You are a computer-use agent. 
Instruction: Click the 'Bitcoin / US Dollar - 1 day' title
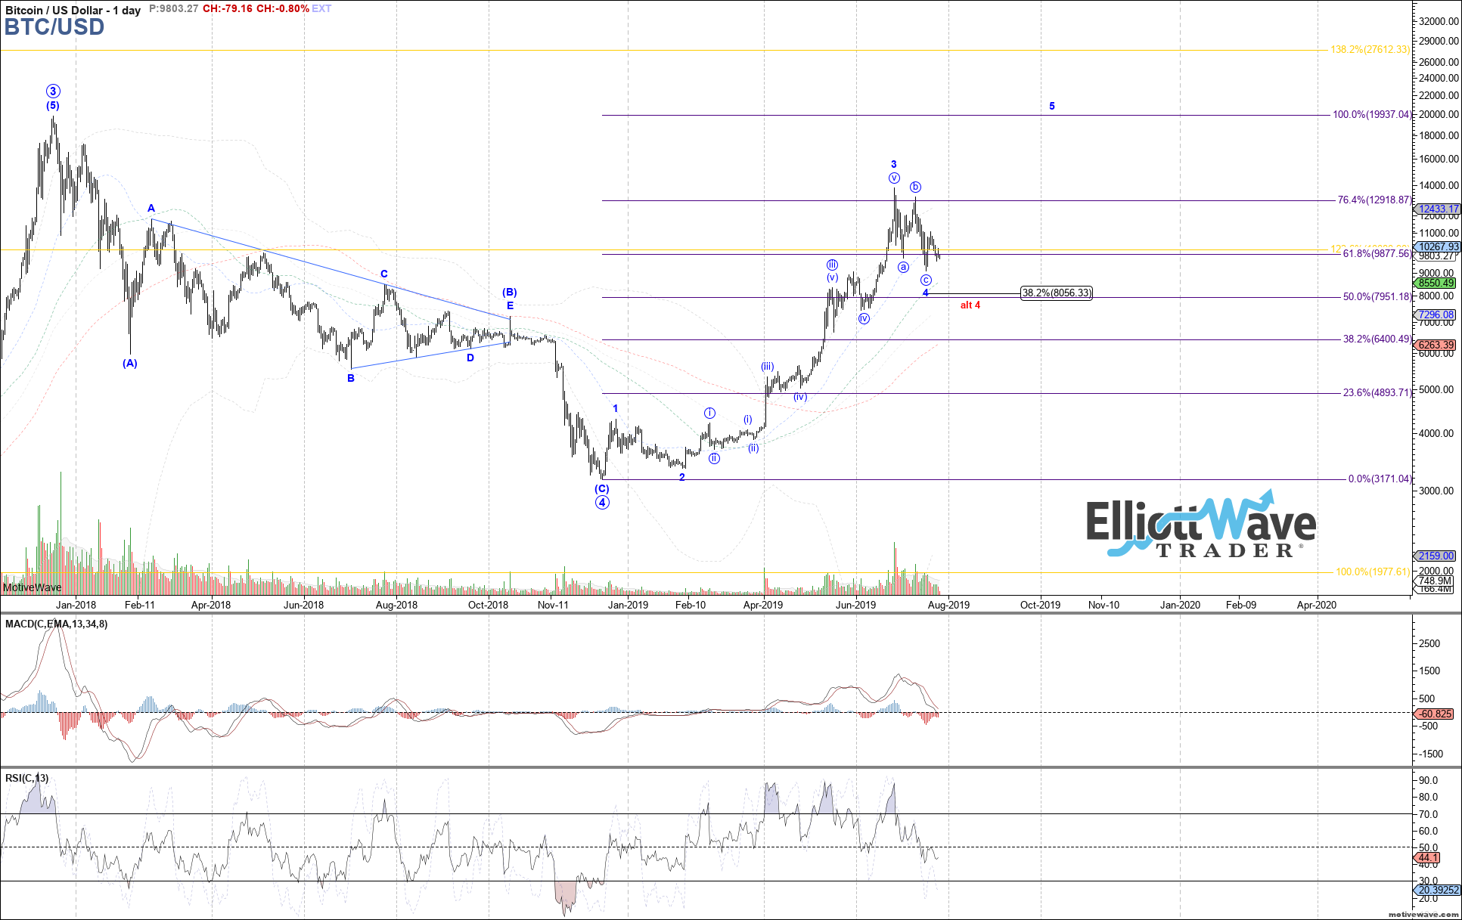click(73, 10)
